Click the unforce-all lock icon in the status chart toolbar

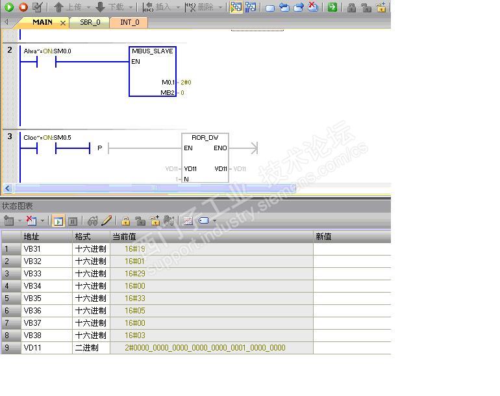155,220
